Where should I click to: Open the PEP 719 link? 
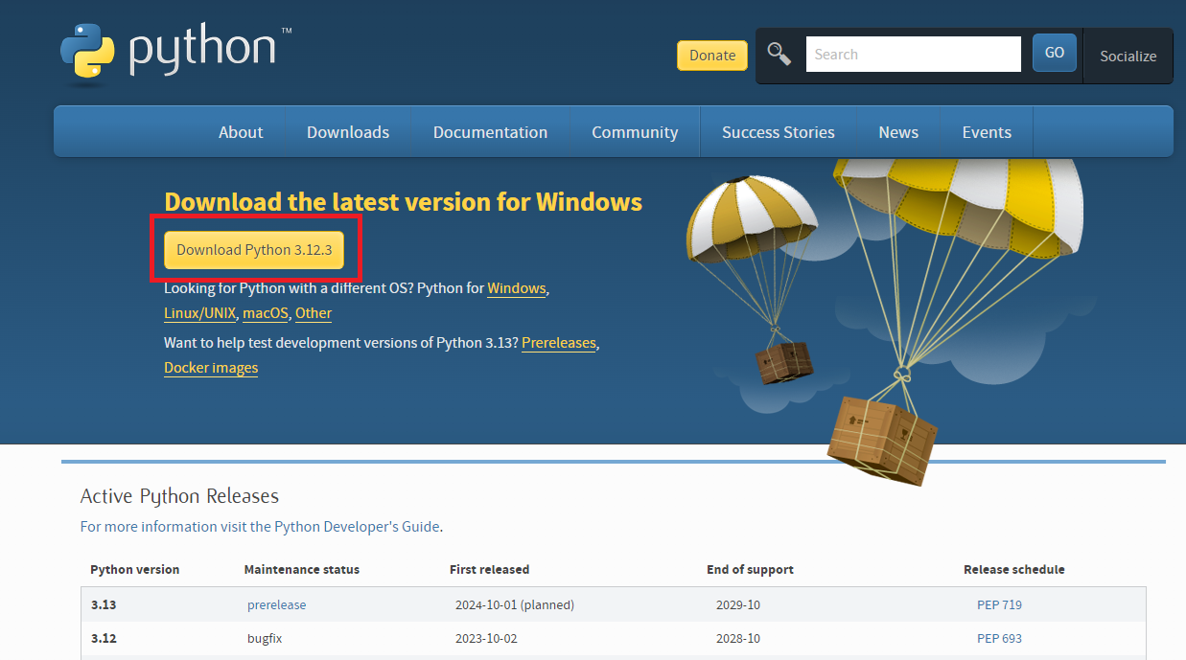tap(999, 605)
